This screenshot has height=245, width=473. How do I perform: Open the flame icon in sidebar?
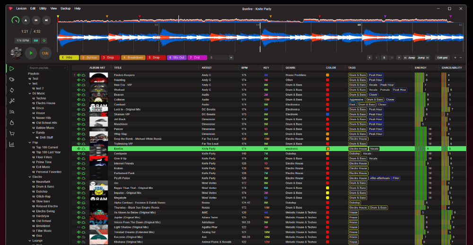coord(12,122)
